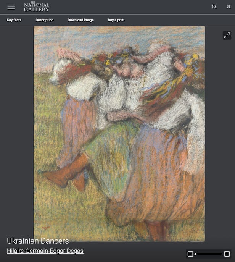Zoom in with the plus button
235x262 pixels.
tap(227, 254)
